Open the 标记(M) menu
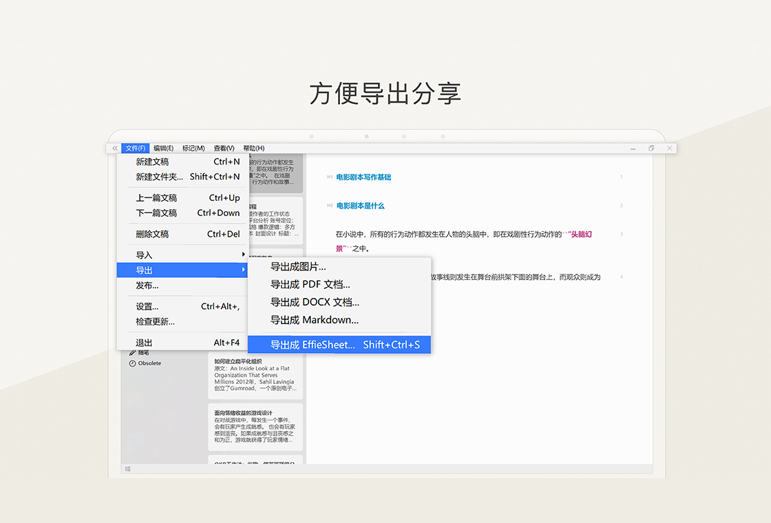Viewport: 771px width, 523px height. pyautogui.click(x=193, y=148)
